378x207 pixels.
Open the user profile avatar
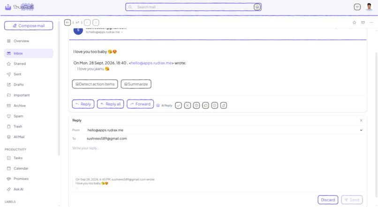pos(369,7)
